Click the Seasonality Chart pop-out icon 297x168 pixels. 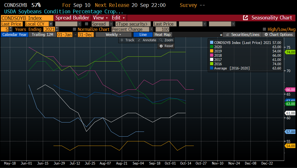246,18
